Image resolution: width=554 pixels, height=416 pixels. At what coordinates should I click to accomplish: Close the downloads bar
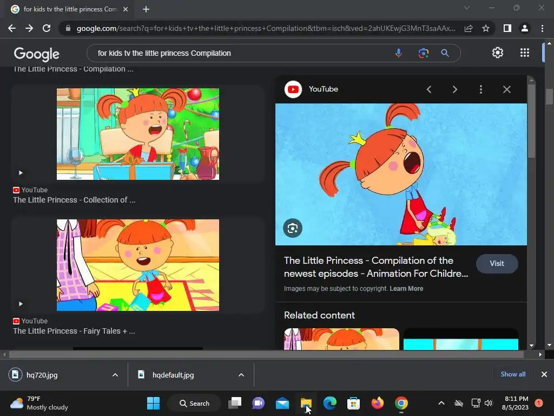click(544, 374)
